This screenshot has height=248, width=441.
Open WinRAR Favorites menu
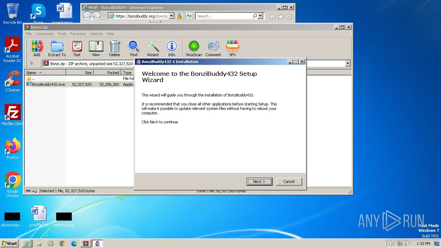(x=78, y=34)
